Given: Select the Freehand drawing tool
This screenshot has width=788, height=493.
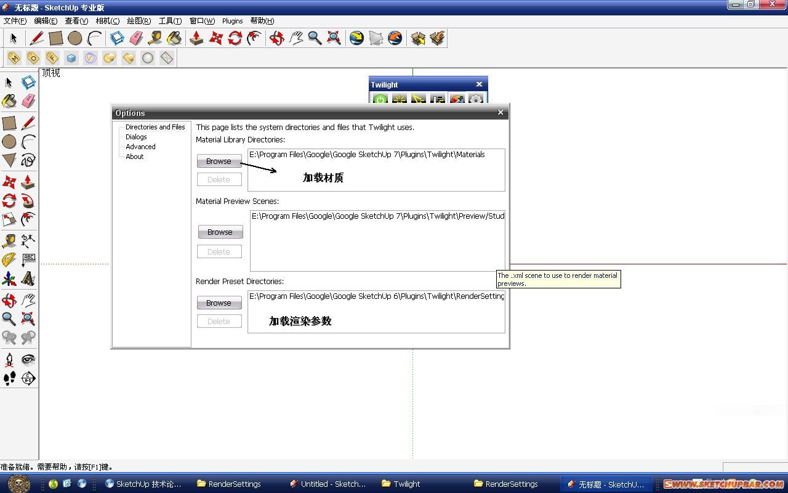Looking at the screenshot, I should (28, 160).
